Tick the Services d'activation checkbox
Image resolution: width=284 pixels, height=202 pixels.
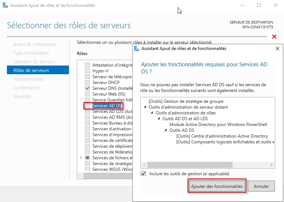tap(87, 129)
